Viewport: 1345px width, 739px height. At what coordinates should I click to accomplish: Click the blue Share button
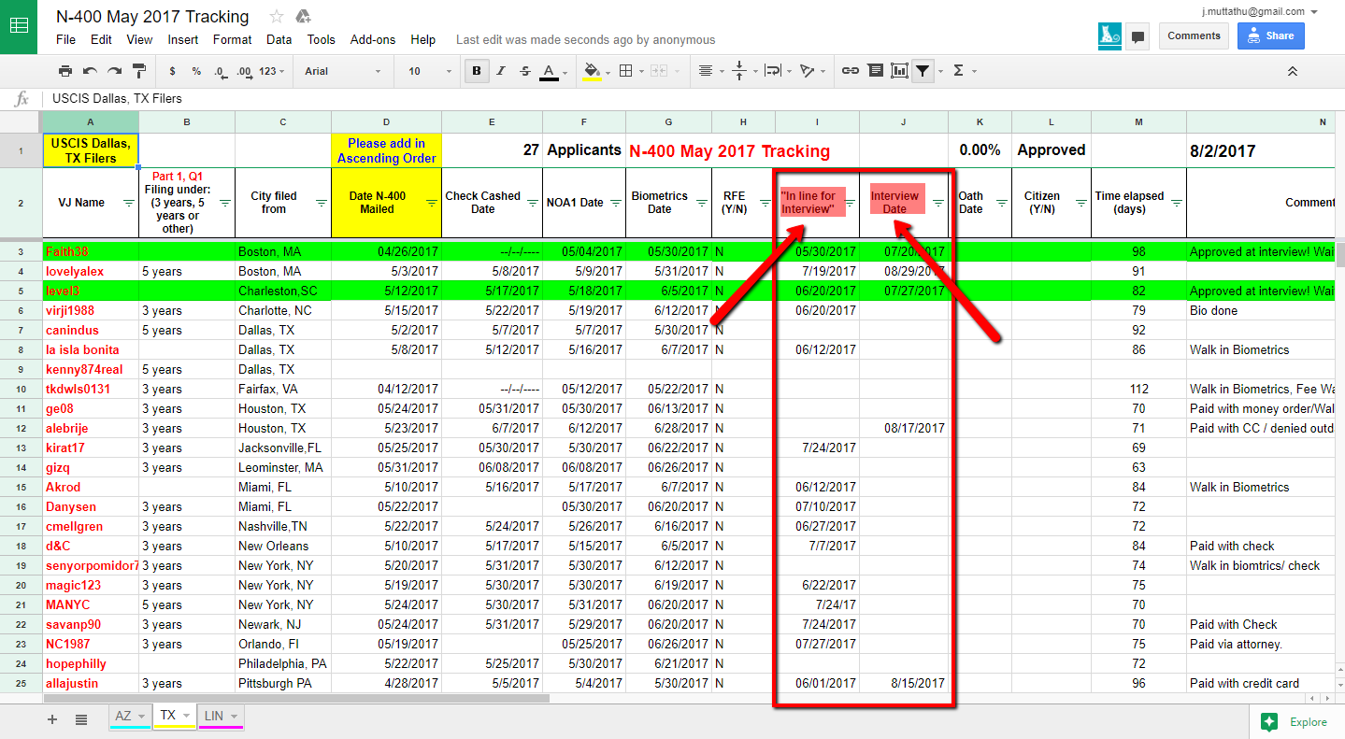pos(1270,36)
